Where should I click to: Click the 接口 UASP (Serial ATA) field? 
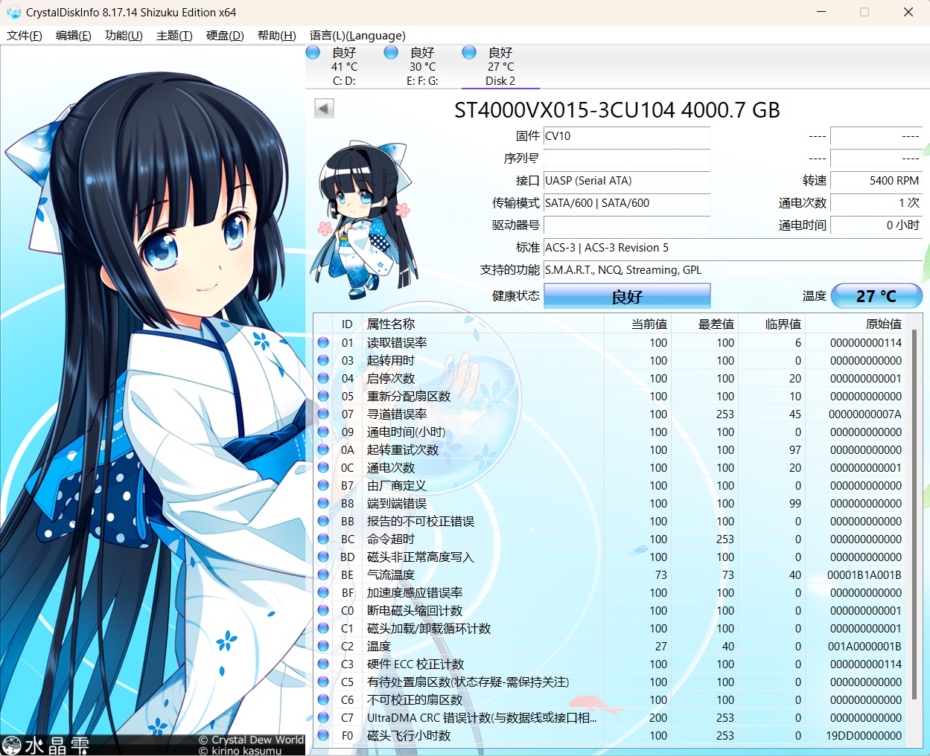627,181
